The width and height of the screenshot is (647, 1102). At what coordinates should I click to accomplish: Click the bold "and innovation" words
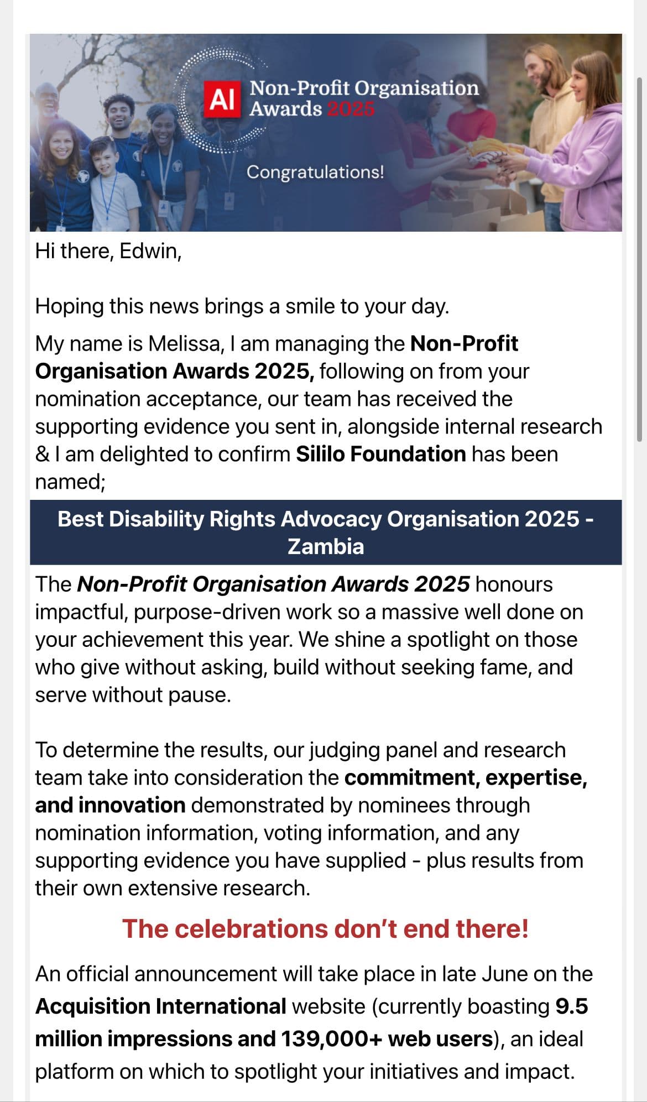[110, 805]
